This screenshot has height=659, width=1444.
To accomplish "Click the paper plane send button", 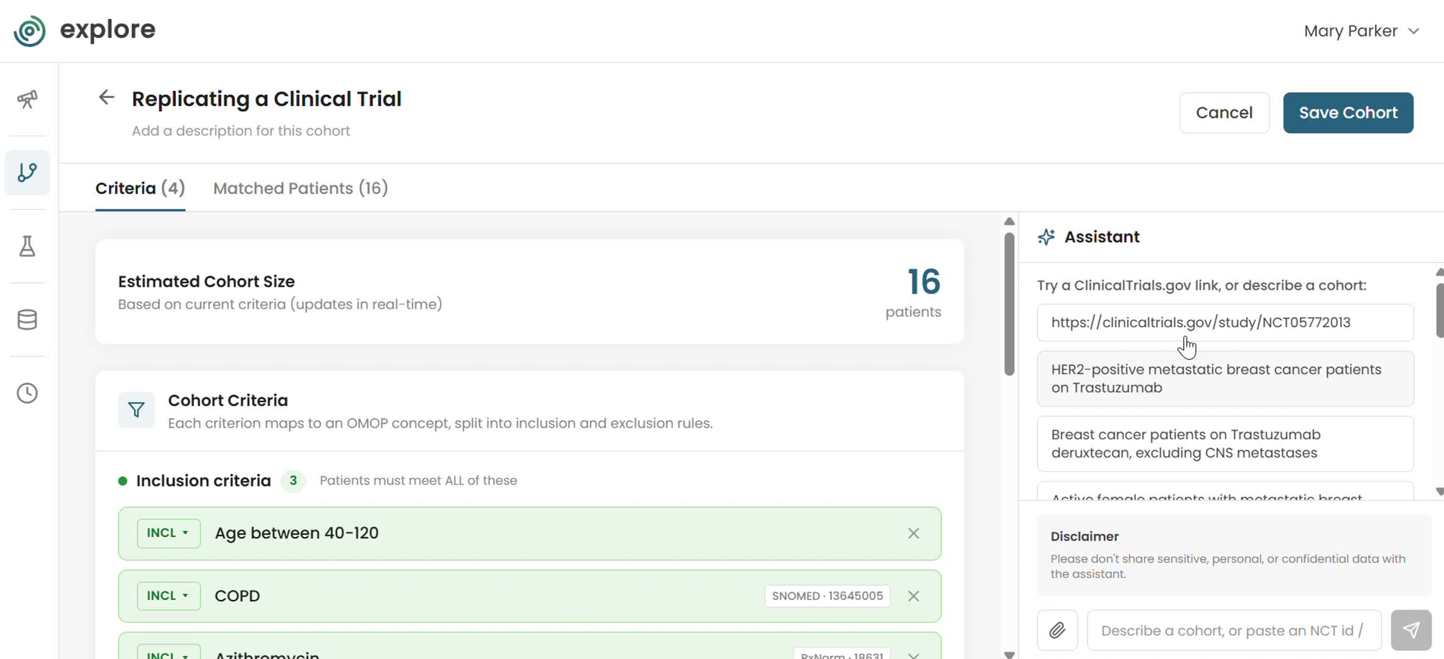I will 1410,630.
